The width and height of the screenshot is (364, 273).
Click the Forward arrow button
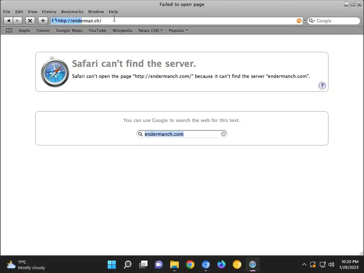click(x=18, y=21)
